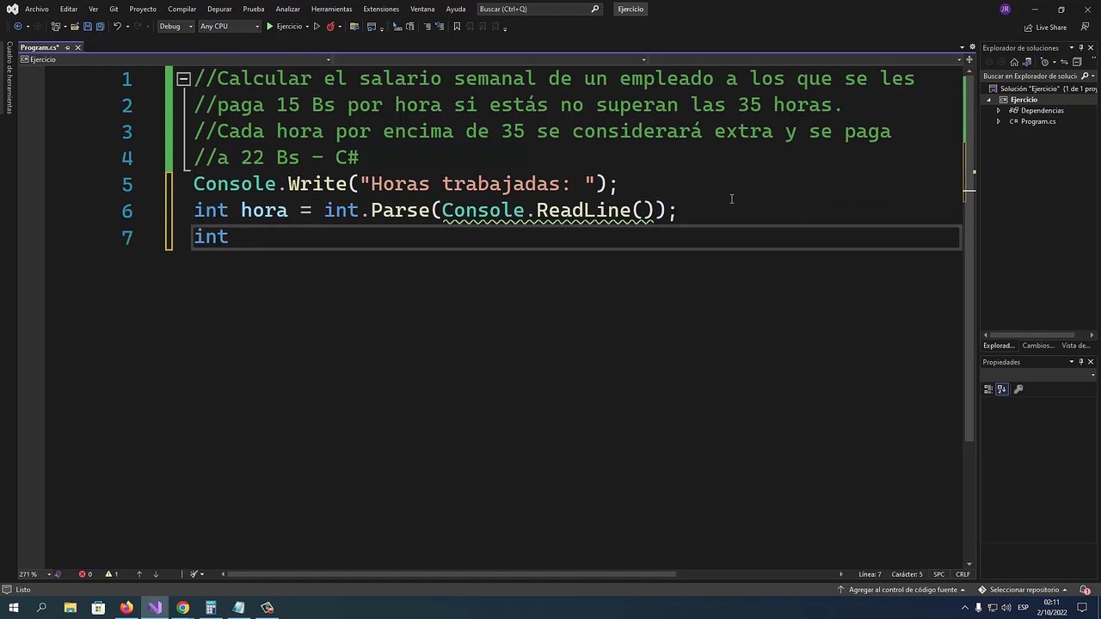
Task: Click the Save All toolbar icon
Action: [x=100, y=27]
